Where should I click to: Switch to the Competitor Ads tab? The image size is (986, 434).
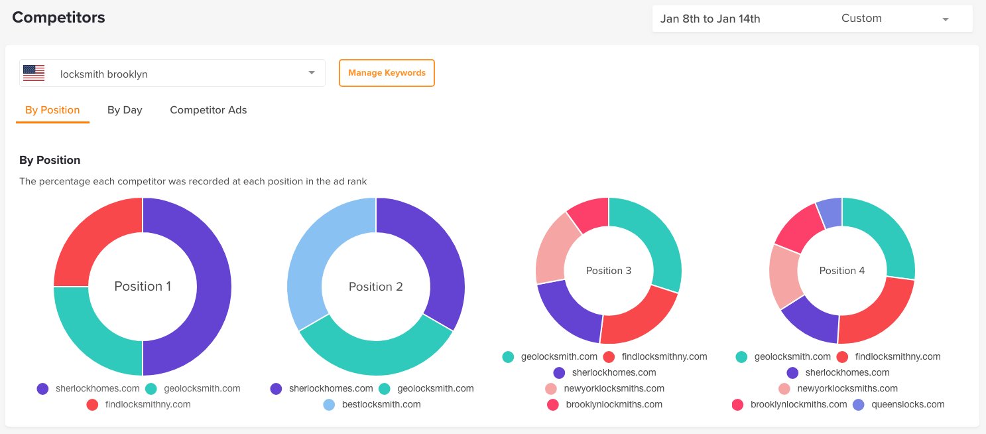[x=208, y=110]
